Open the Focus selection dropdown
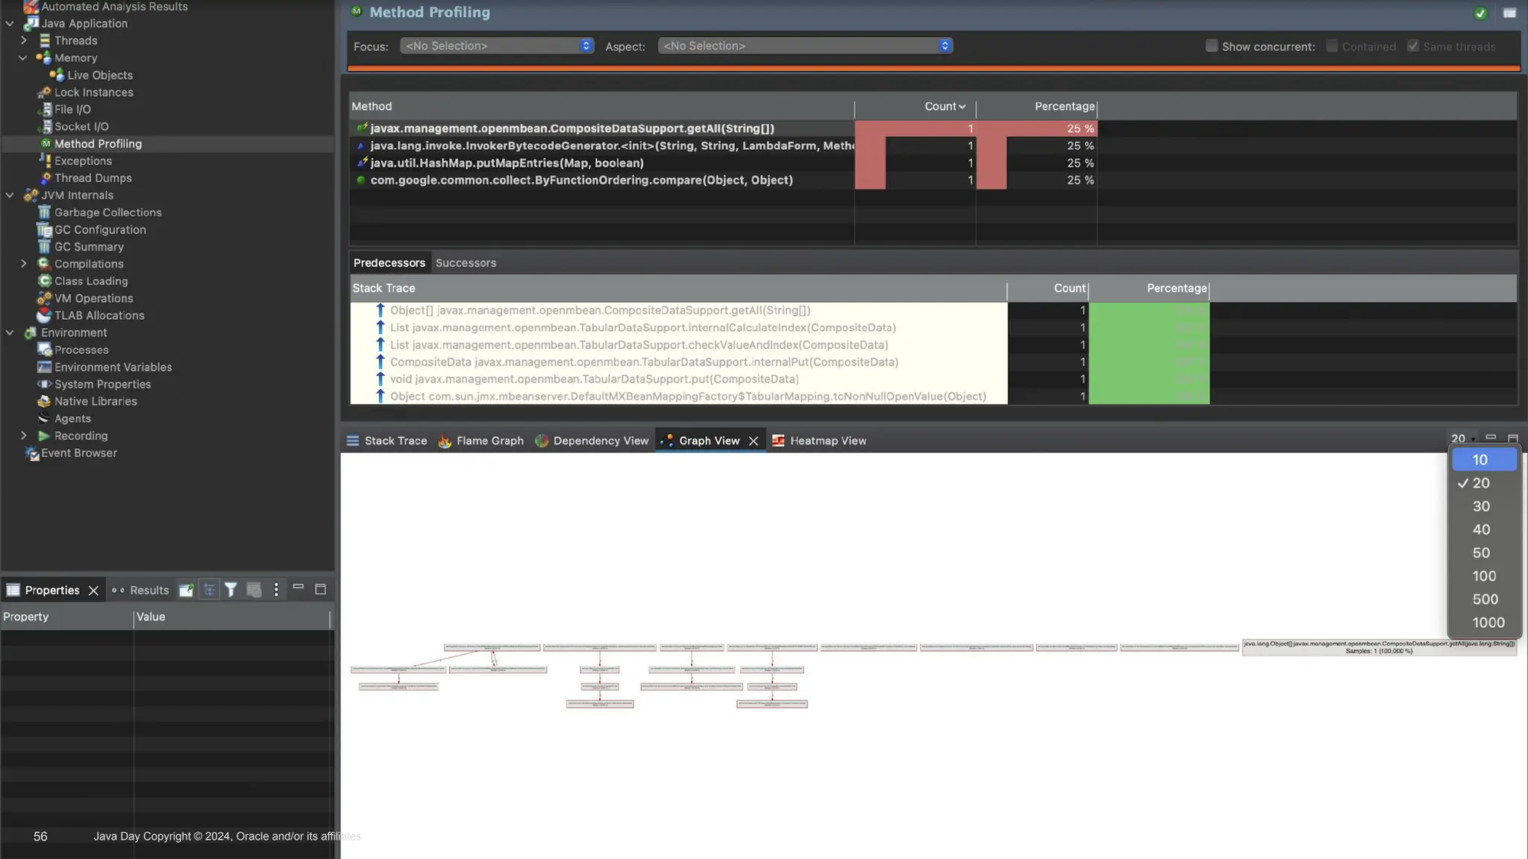The image size is (1528, 859). pos(497,46)
